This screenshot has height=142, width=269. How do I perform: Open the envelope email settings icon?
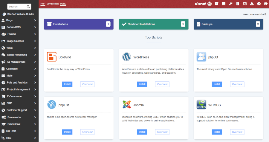pyautogui.click(x=244, y=4)
